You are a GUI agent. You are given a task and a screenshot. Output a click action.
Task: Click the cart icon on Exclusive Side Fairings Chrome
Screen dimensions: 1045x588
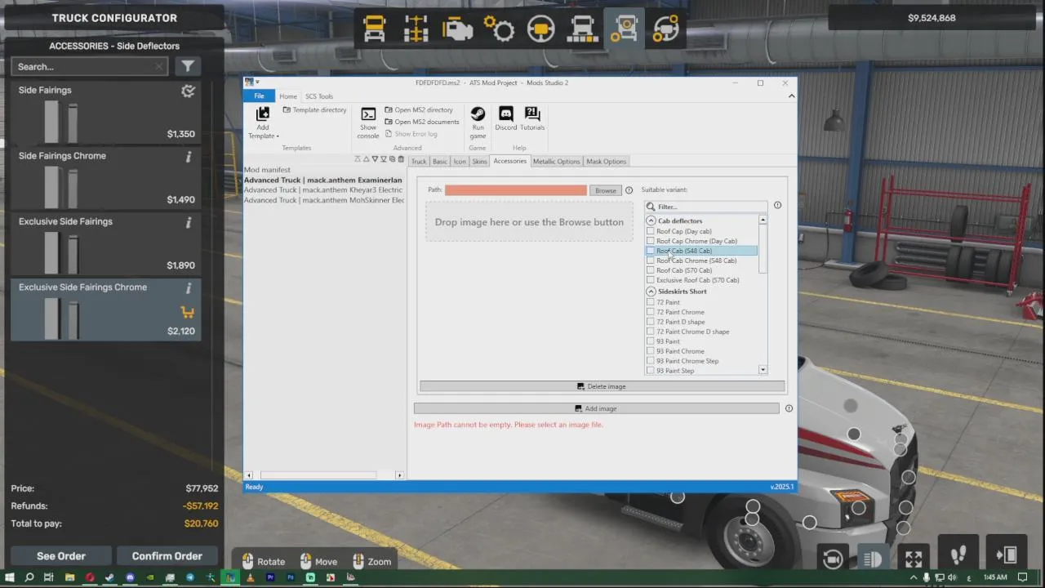click(x=188, y=312)
